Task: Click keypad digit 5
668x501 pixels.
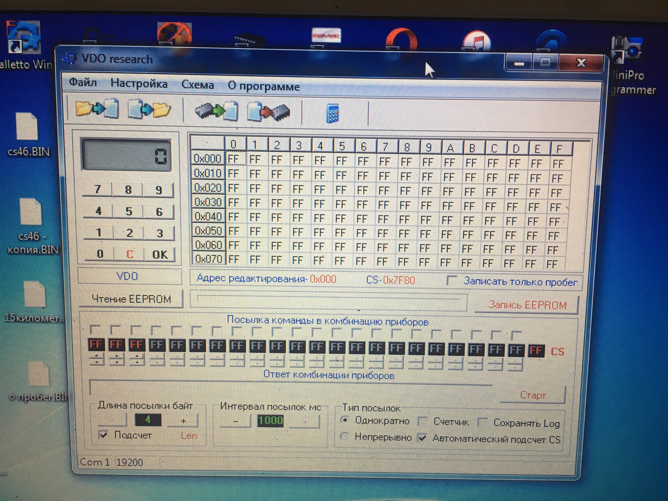Action: [129, 211]
